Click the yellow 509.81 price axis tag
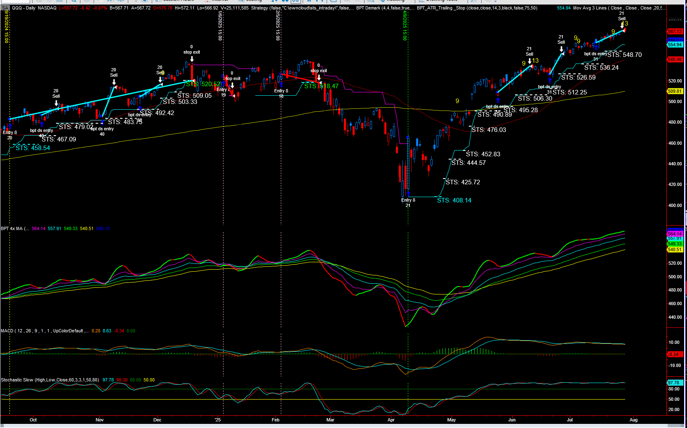This screenshot has width=687, height=428. (675, 91)
